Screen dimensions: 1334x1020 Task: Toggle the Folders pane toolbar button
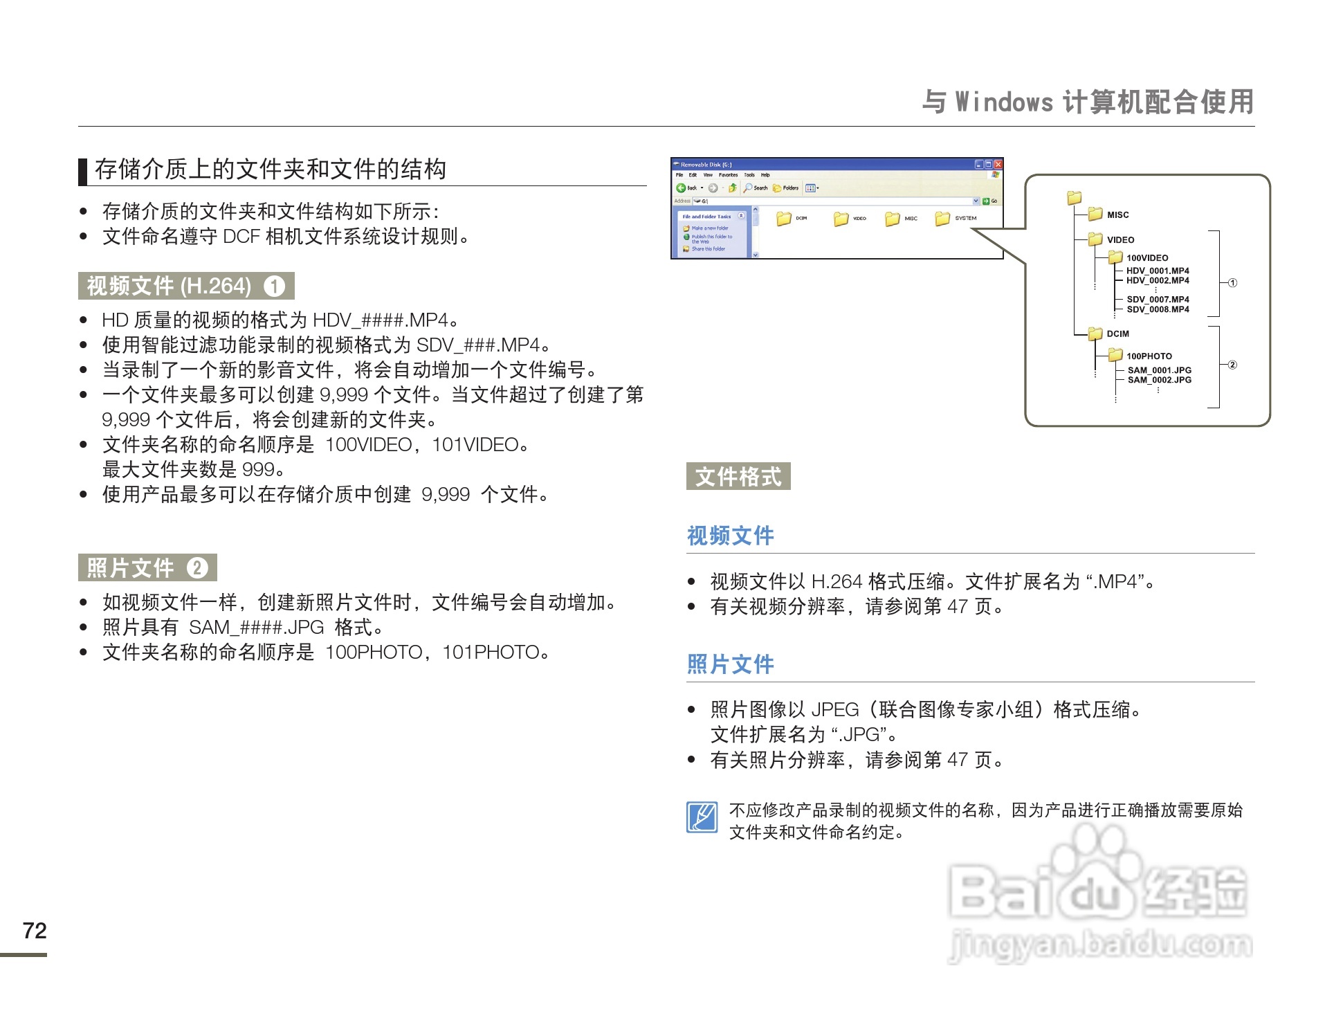click(785, 188)
